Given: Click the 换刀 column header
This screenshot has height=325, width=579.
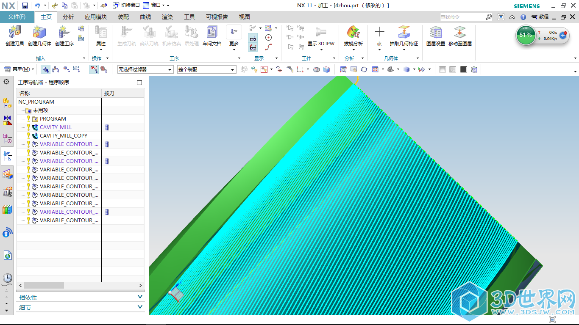Looking at the screenshot, I should pos(123,93).
